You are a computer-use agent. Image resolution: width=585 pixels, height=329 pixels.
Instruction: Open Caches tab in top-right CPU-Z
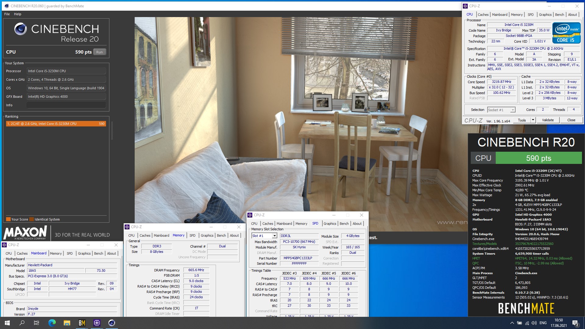(x=483, y=15)
